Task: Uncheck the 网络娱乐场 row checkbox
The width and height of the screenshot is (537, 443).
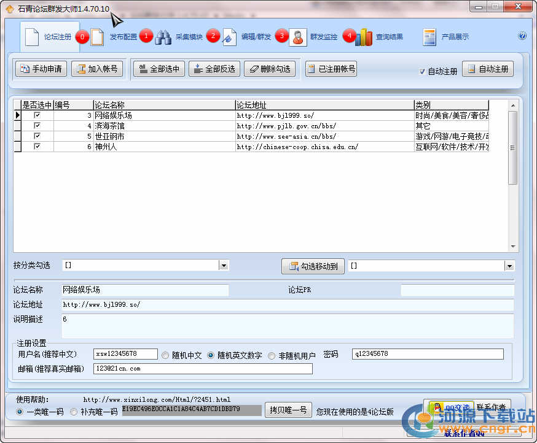Action: [37, 115]
